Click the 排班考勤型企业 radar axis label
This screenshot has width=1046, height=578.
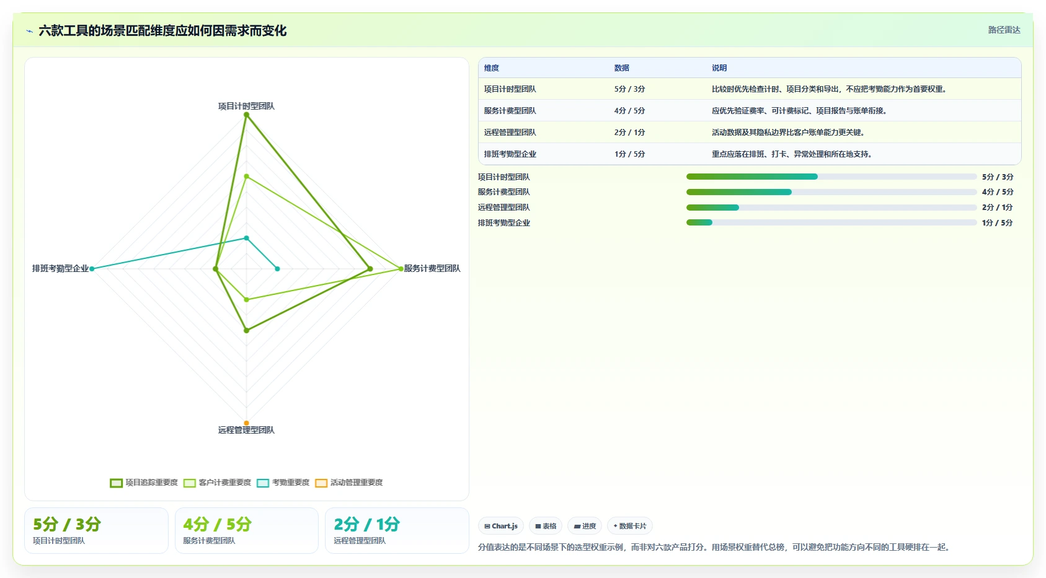tap(60, 268)
